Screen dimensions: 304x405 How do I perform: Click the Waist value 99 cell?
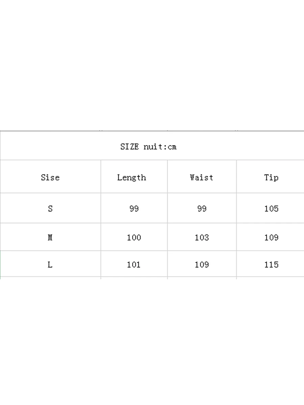click(x=202, y=208)
